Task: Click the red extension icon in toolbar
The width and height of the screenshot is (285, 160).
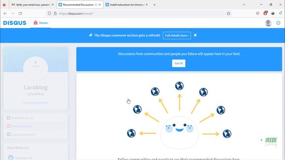Action: pos(265,13)
